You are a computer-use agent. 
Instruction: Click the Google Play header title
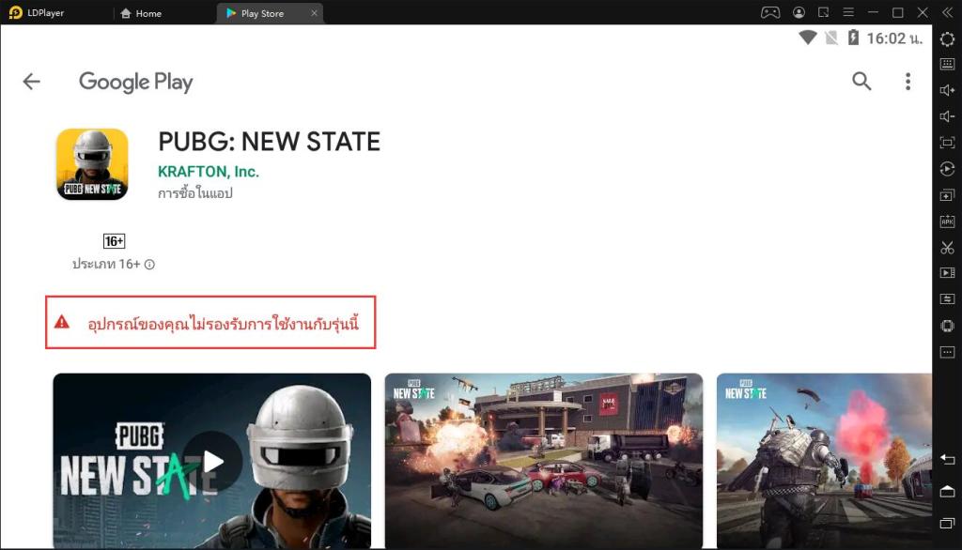(x=135, y=82)
